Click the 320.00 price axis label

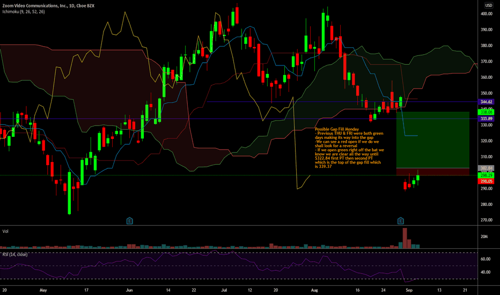tap(486, 141)
